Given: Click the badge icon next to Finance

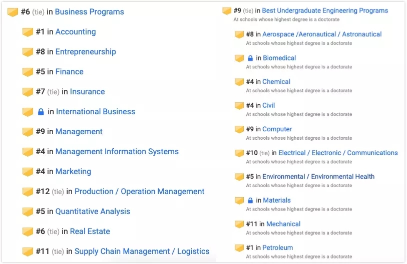Looking at the screenshot, I should (28, 72).
